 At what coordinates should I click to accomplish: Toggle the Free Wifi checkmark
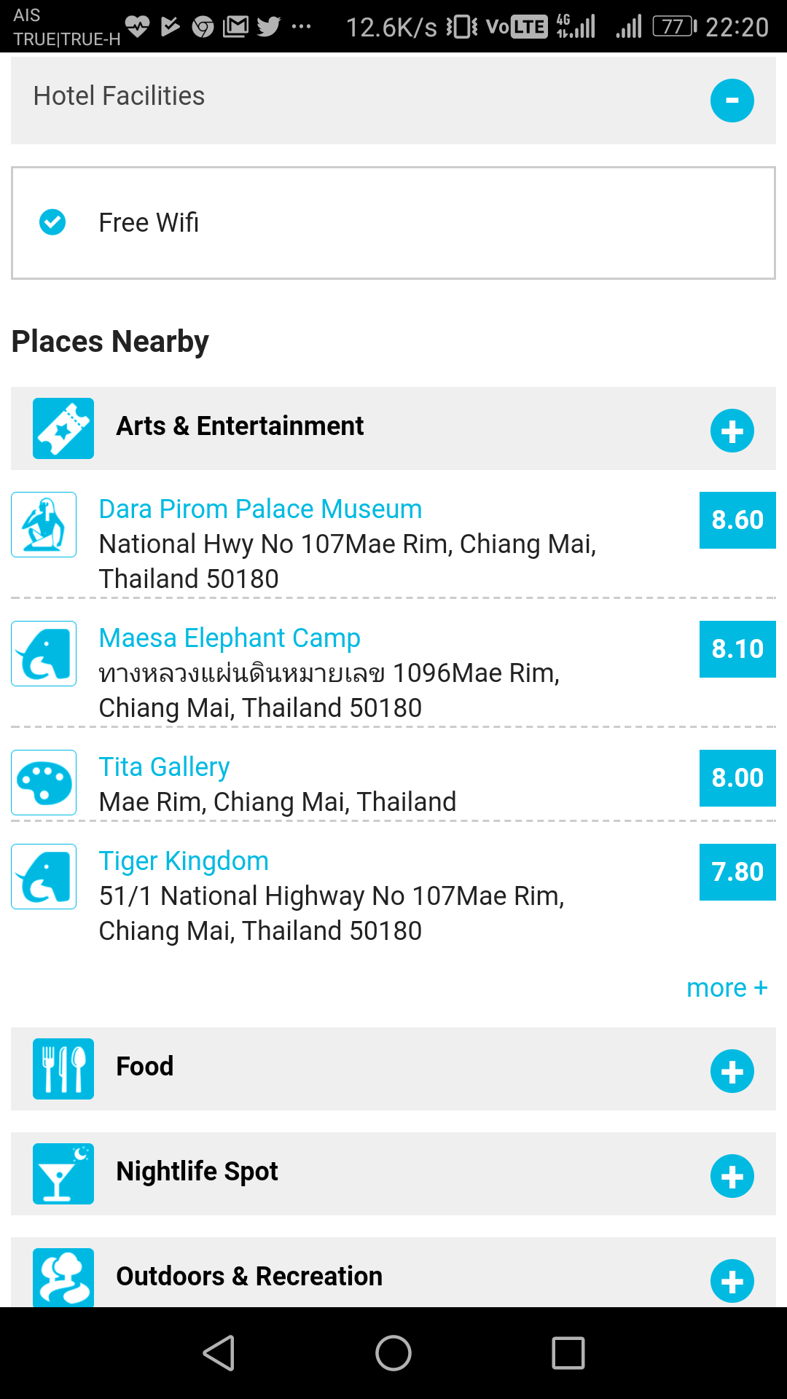(52, 222)
